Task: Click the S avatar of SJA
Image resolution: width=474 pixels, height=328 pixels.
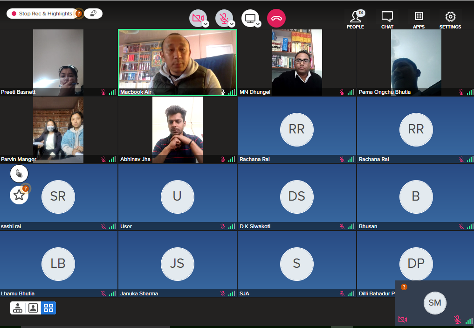Action: [297, 264]
